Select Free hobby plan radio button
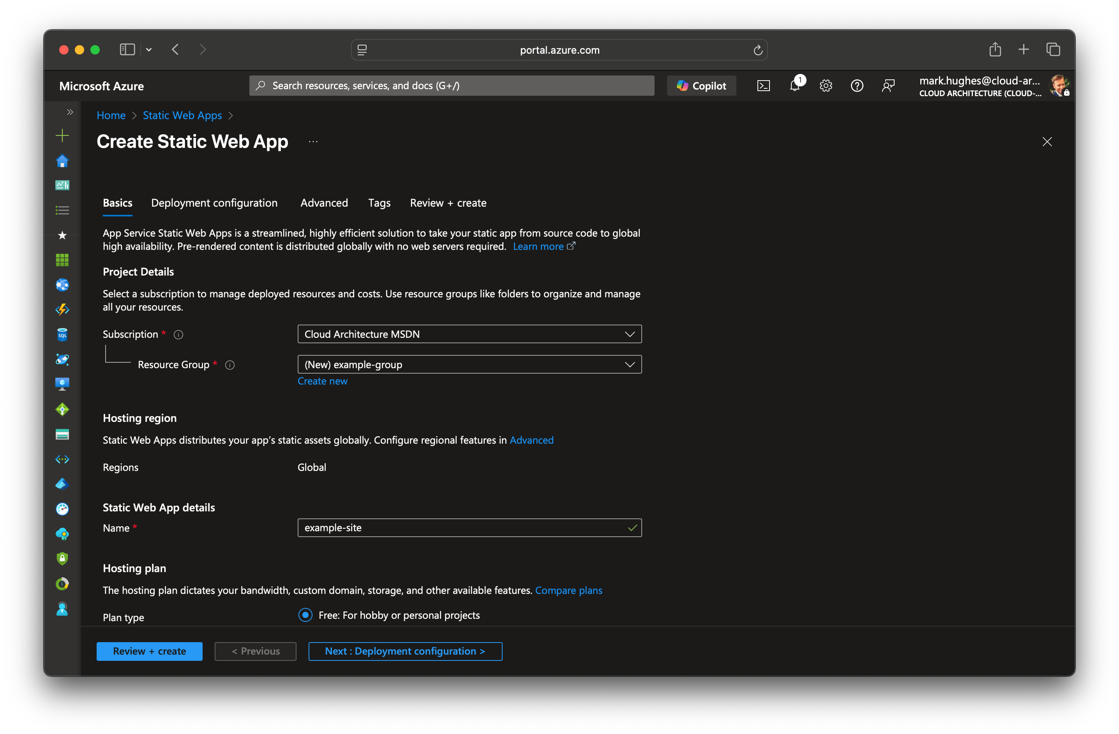This screenshot has width=1119, height=734. click(x=305, y=615)
